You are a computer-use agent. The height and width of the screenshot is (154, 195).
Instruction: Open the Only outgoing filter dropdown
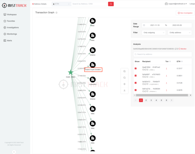[x=154, y=32]
